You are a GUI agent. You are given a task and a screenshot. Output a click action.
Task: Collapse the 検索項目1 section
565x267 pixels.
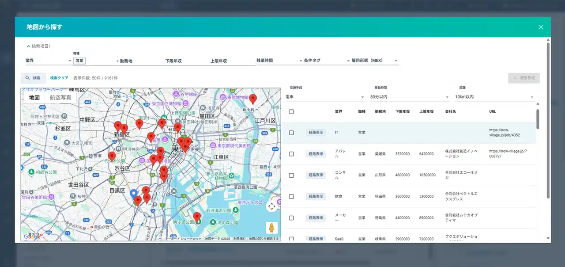pos(39,46)
